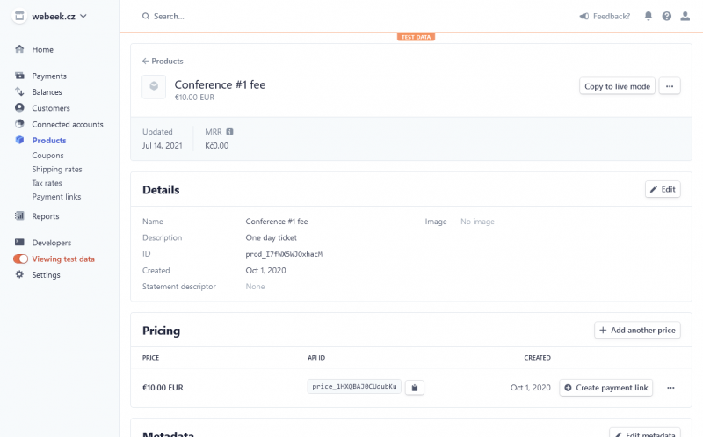703x437 pixels.
Task: Click the API ID column header
Action: [316, 358]
